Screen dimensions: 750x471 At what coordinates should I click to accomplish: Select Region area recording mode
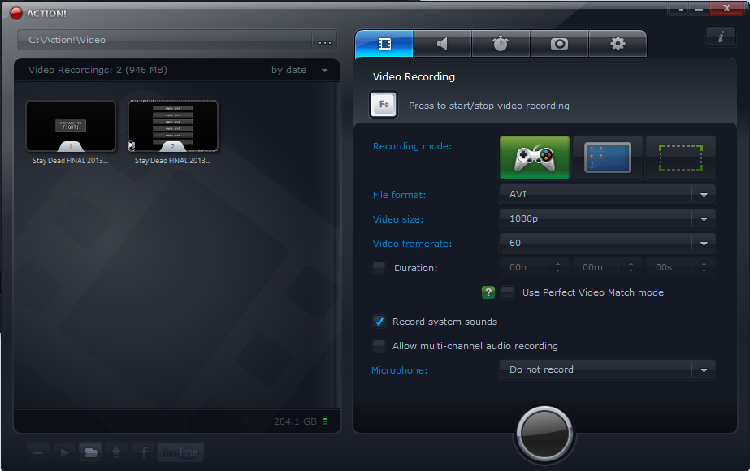pos(681,158)
